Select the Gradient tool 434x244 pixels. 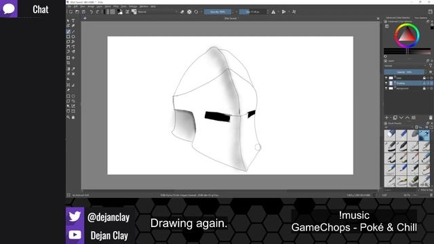[68, 69]
